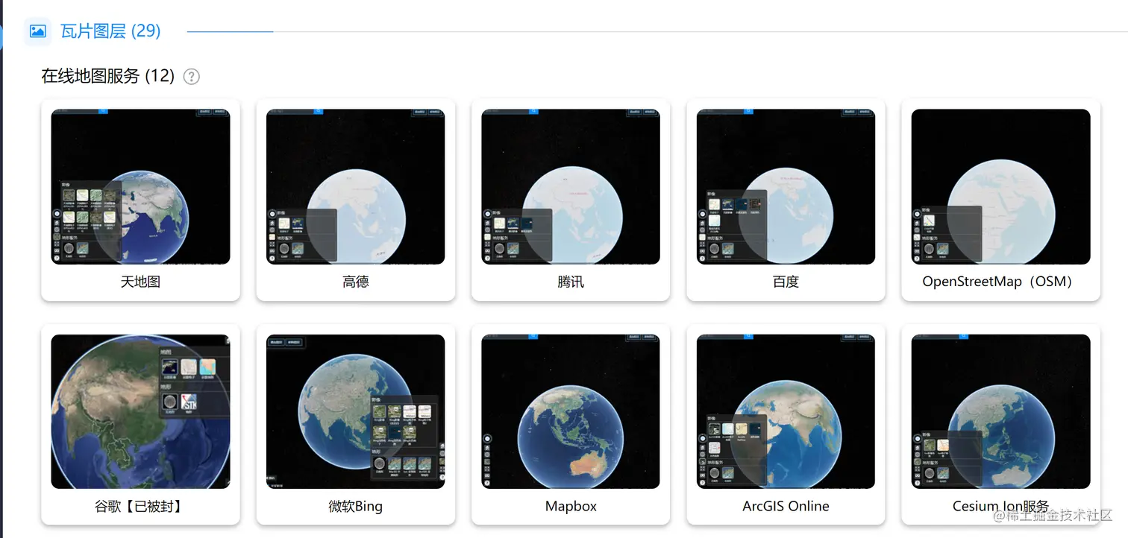Open the help question mark icon
1128x538 pixels.
(192, 76)
